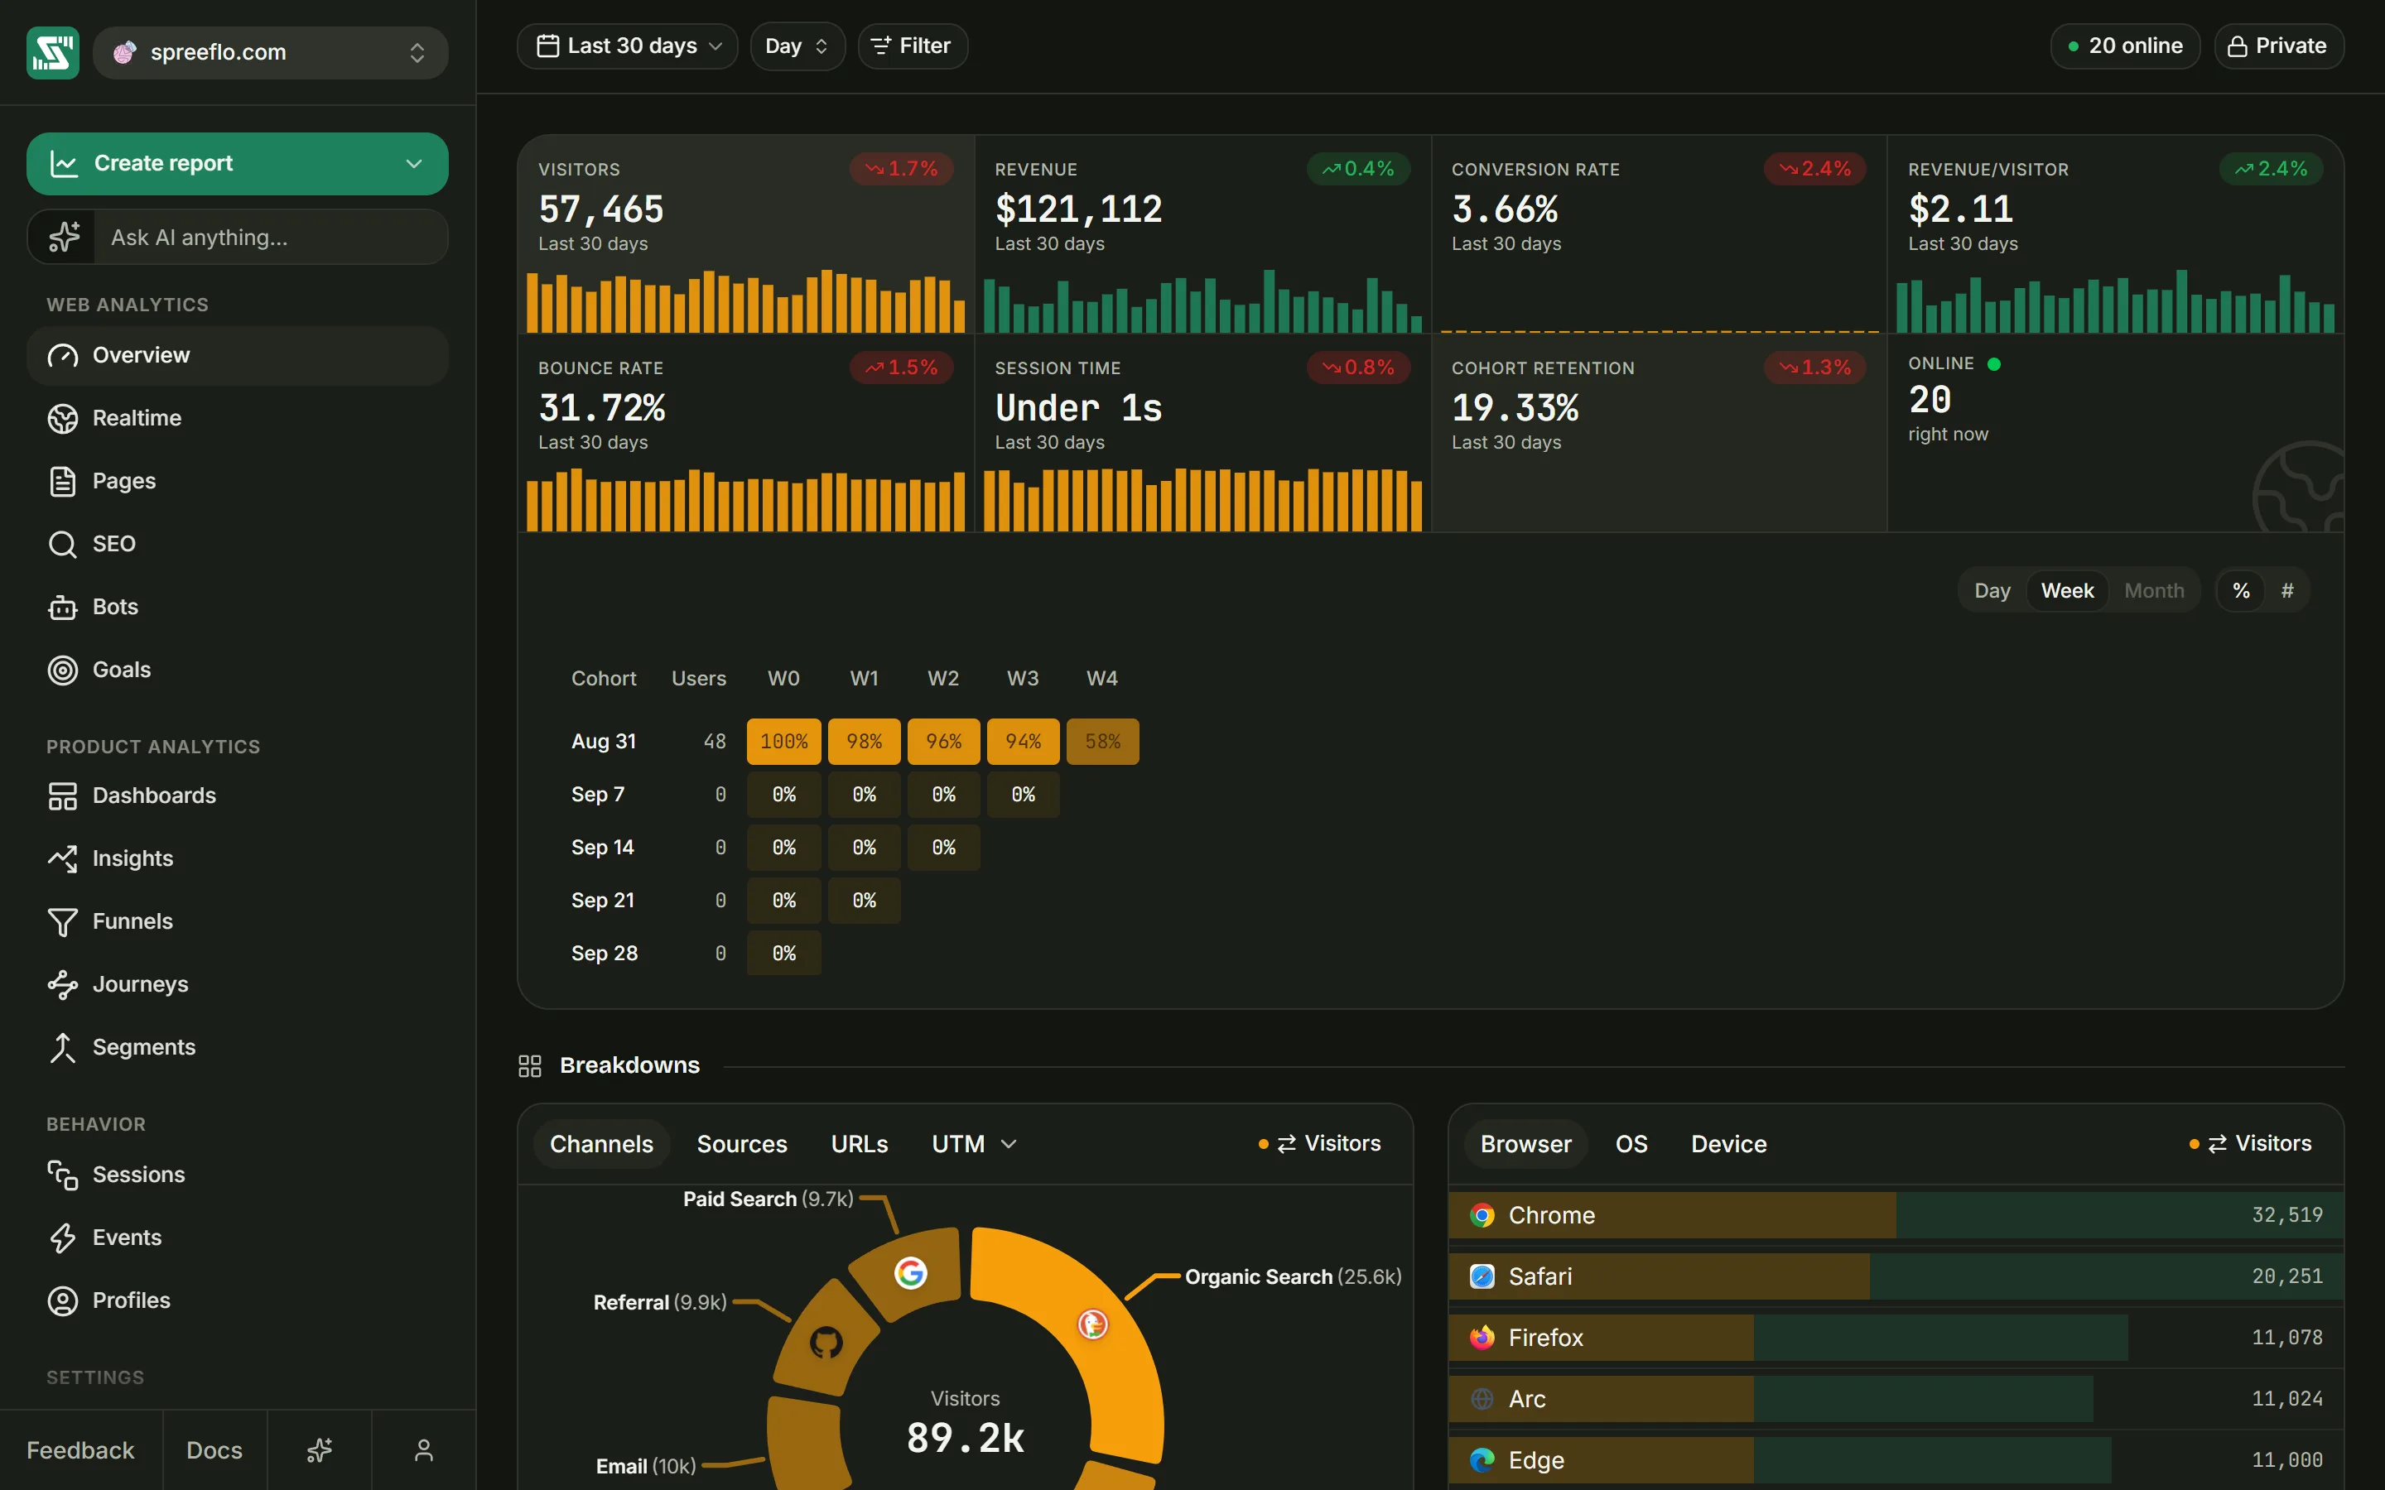The height and width of the screenshot is (1490, 2385).
Task: Open the Realtime page
Action: coord(238,418)
